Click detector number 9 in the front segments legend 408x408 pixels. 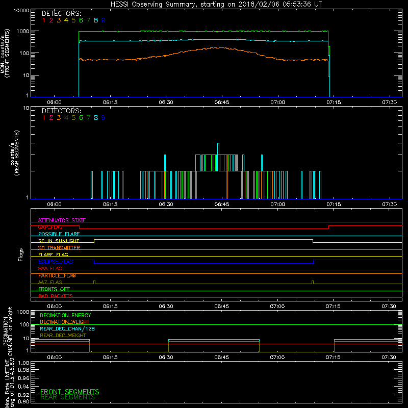[x=104, y=20]
